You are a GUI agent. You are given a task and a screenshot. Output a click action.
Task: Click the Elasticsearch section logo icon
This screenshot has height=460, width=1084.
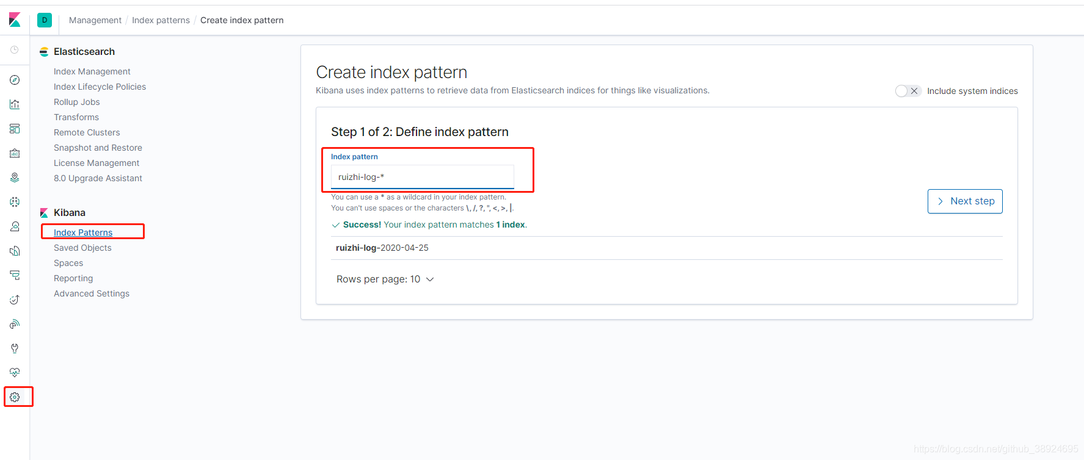tap(44, 52)
